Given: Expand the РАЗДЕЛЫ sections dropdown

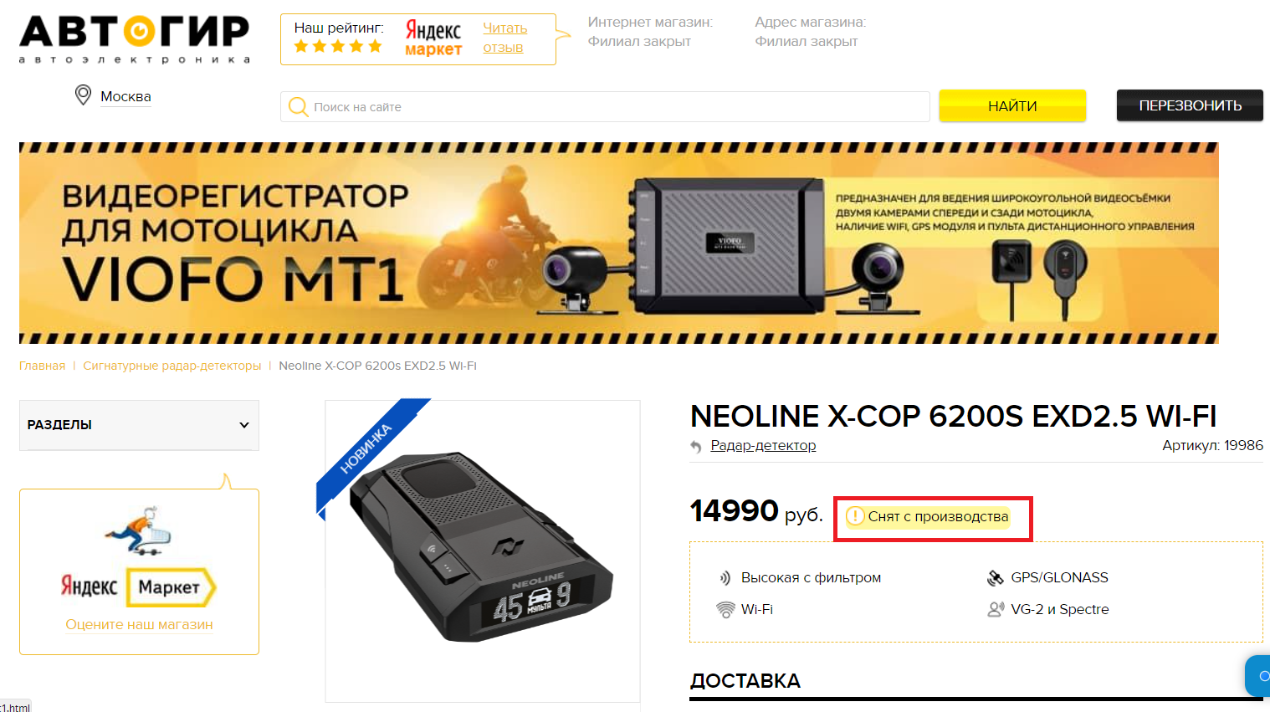Looking at the screenshot, I should click(139, 425).
